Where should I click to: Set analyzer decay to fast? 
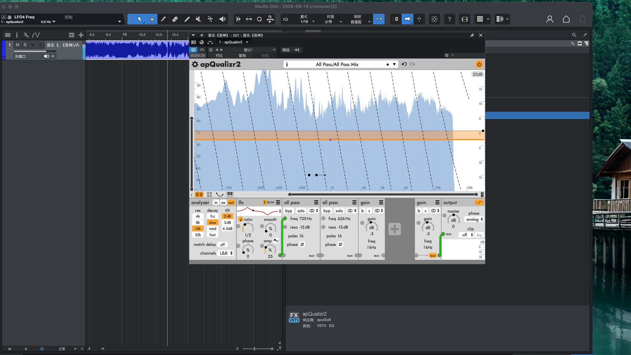[213, 235]
